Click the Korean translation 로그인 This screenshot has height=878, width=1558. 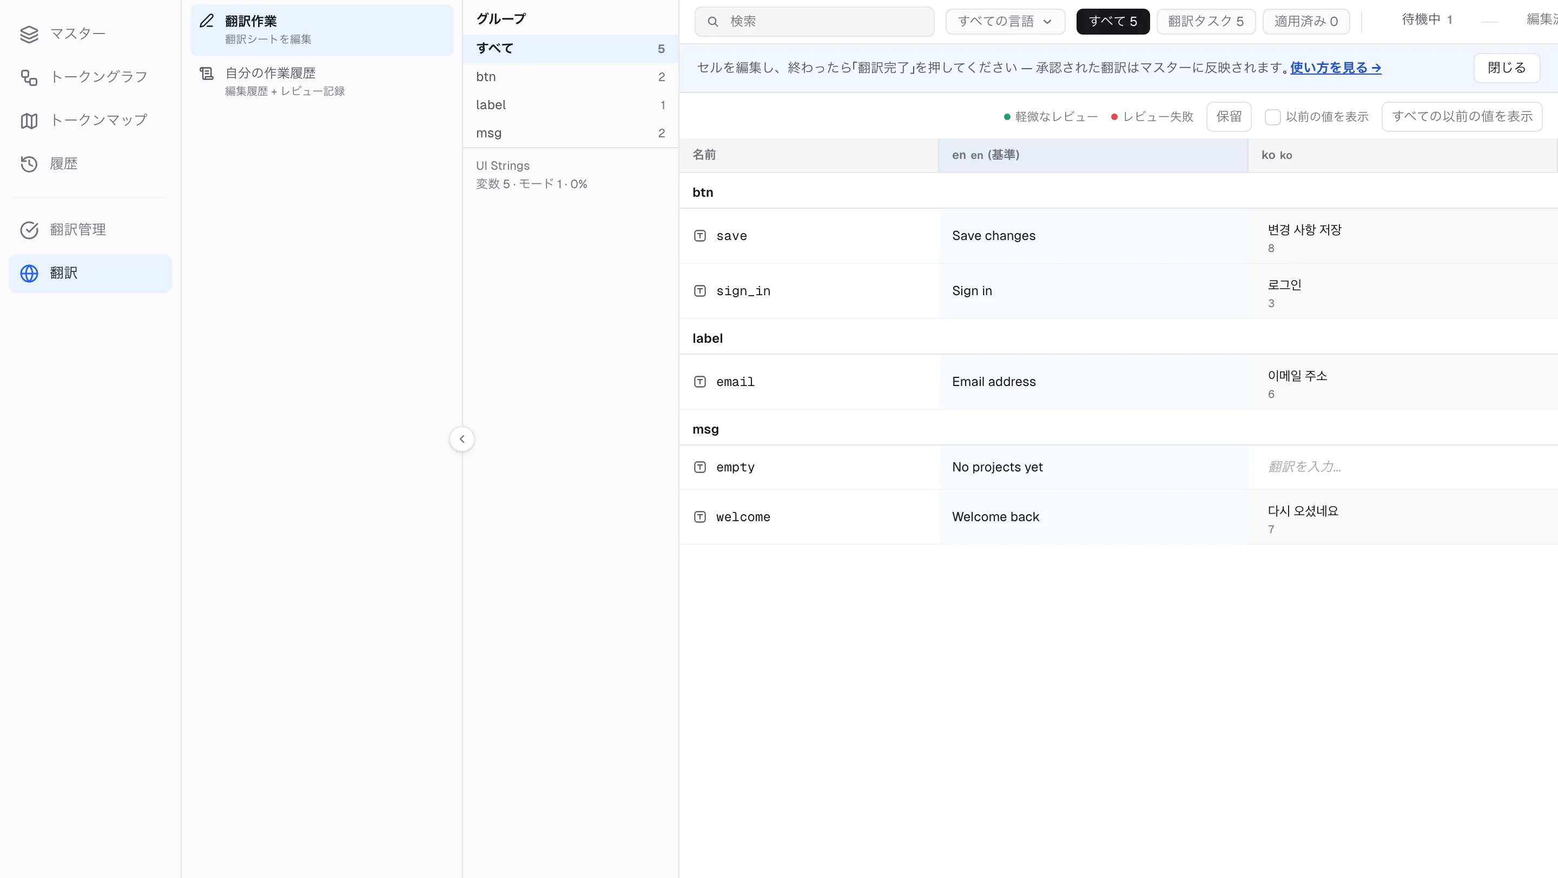[1284, 284]
